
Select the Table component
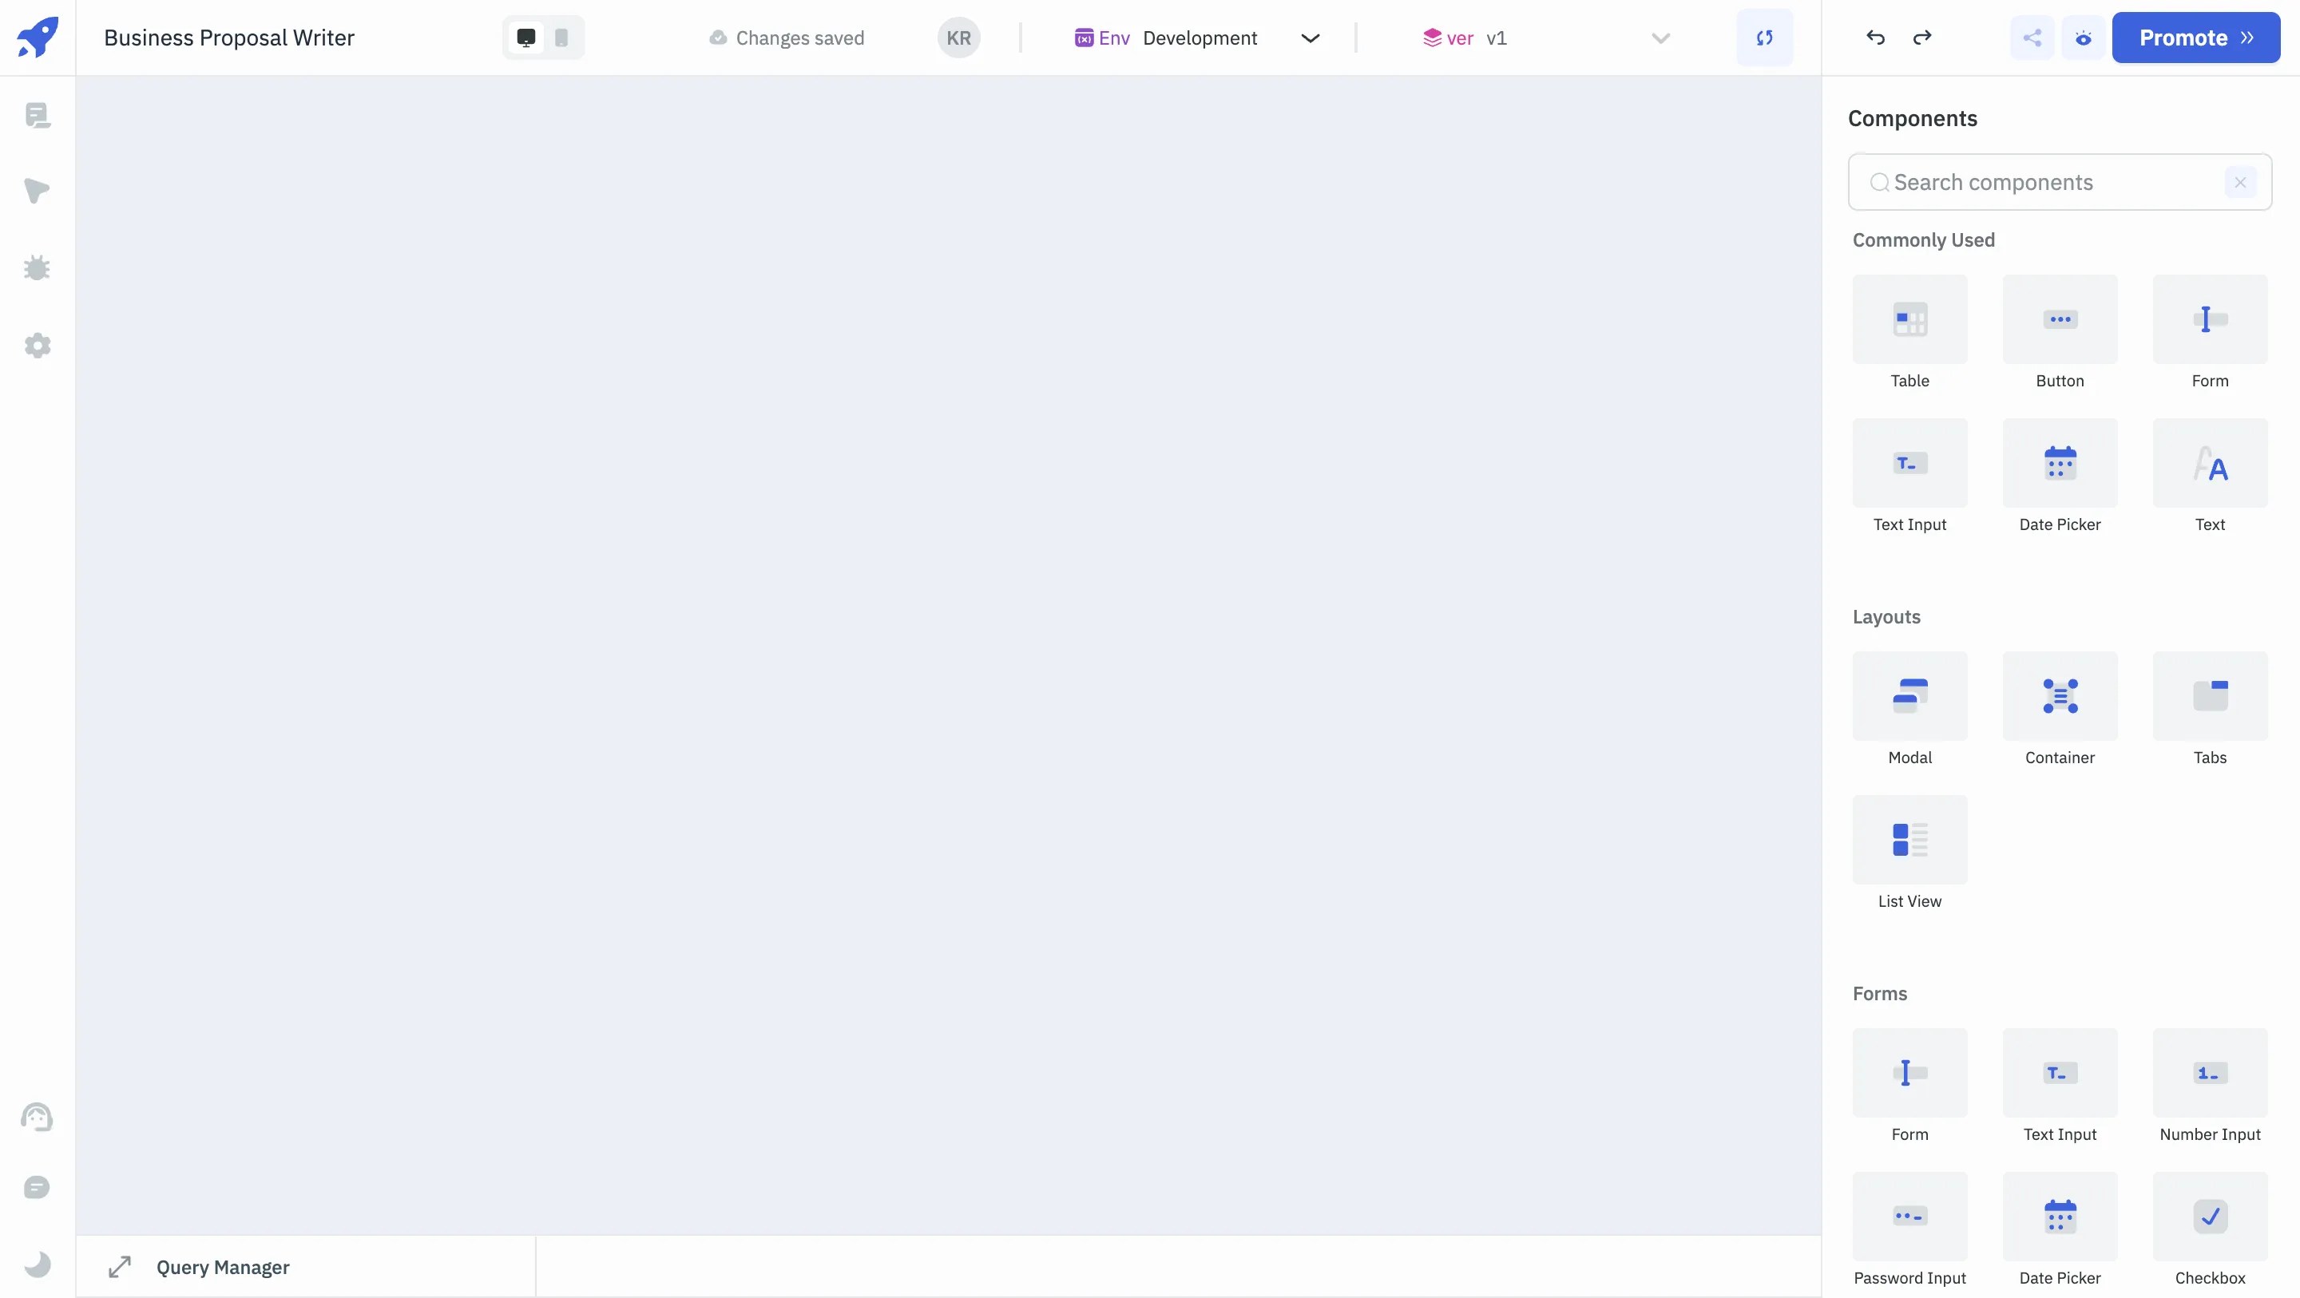point(1909,319)
